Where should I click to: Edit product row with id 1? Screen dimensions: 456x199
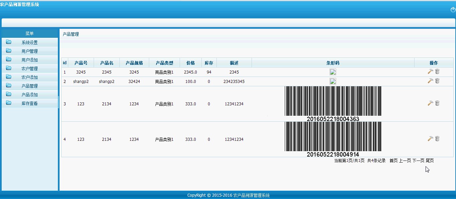pyautogui.click(x=430, y=71)
